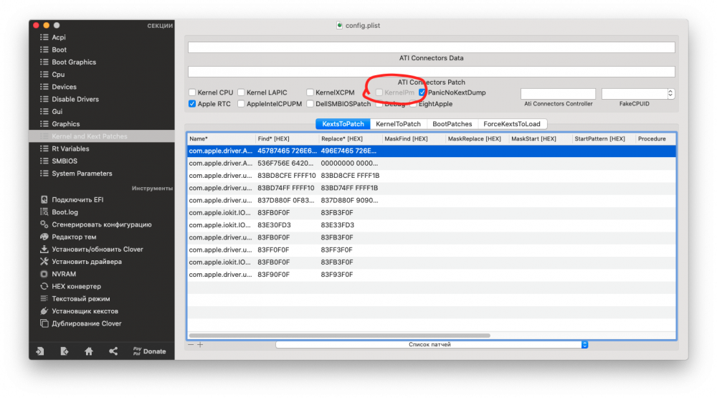Click the export configuration icon in bottom bar
Viewport: 717px width, 398px height.
(x=64, y=351)
